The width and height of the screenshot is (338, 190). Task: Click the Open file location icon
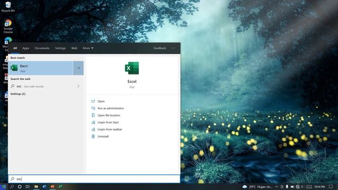[93, 115]
